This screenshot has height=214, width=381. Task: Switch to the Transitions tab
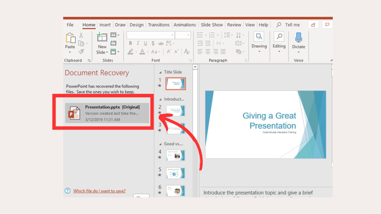(x=159, y=25)
